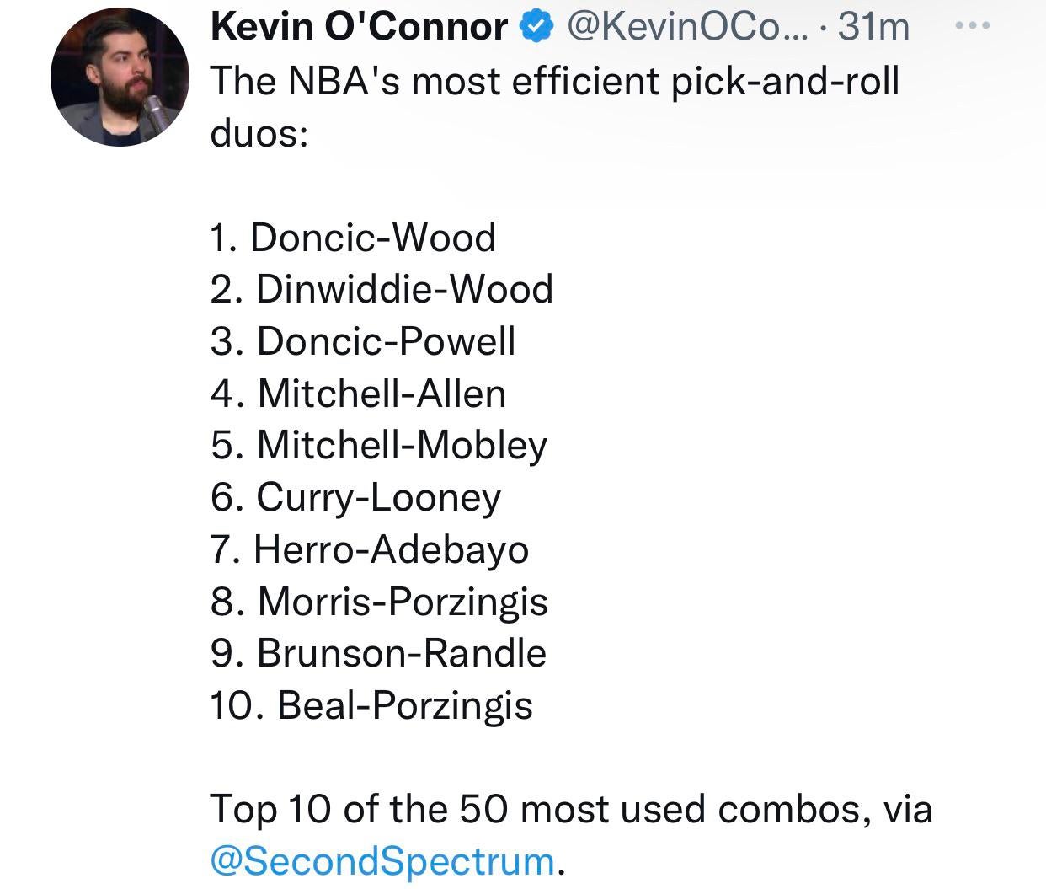Click the word 'duos:' in the tweet
Image resolution: width=1046 pixels, height=889 pixels.
pos(259,133)
